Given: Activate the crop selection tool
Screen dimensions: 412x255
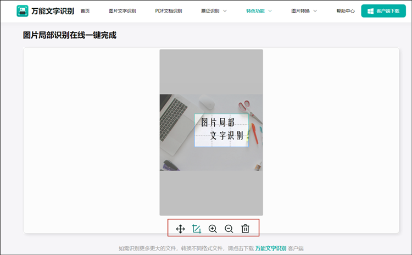Looking at the screenshot, I should [197, 229].
